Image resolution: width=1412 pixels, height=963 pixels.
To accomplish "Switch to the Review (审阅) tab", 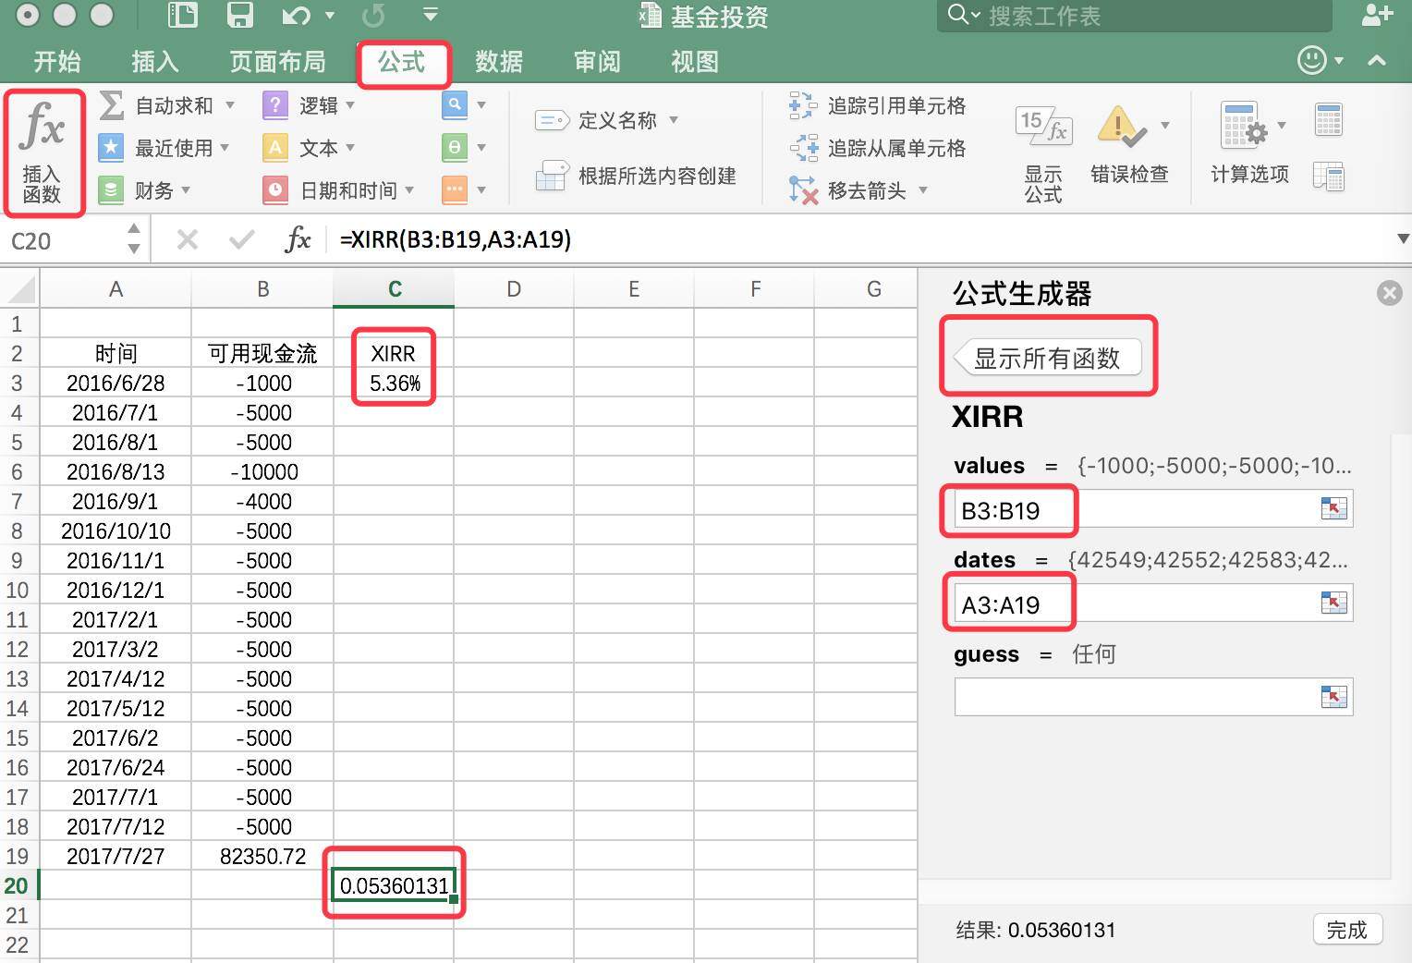I will click(x=597, y=61).
